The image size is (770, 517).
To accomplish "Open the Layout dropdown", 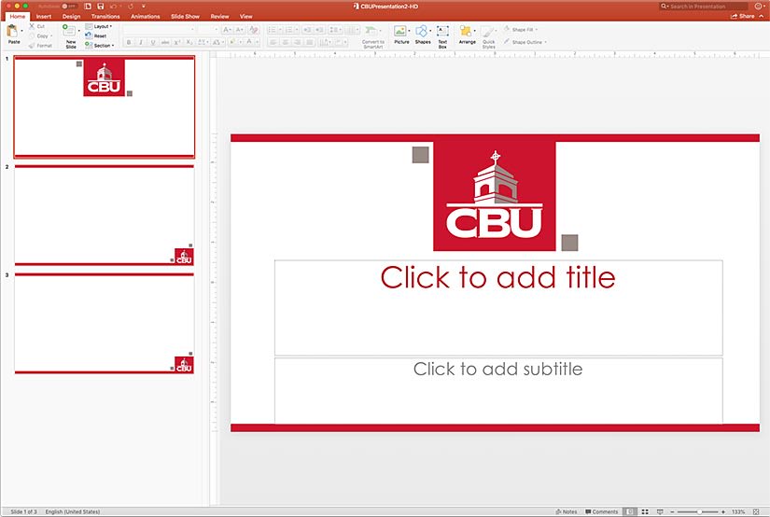I will pyautogui.click(x=99, y=26).
